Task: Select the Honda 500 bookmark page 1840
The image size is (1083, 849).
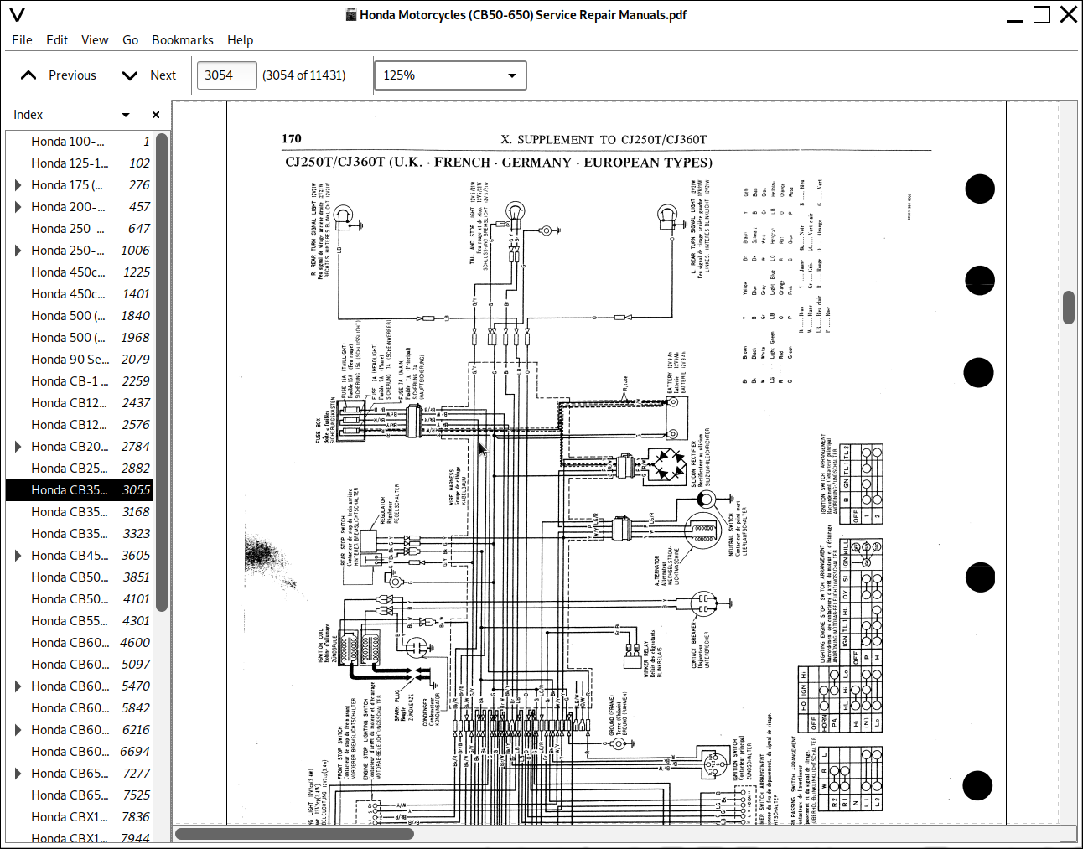Action: pyautogui.click(x=80, y=316)
